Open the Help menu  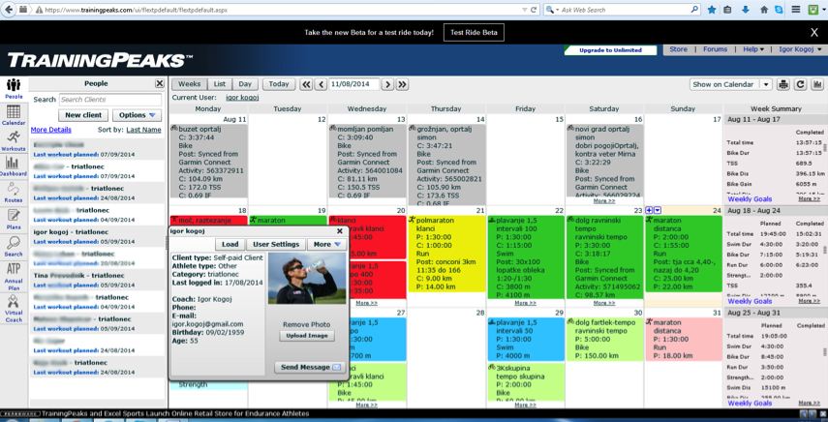point(752,49)
